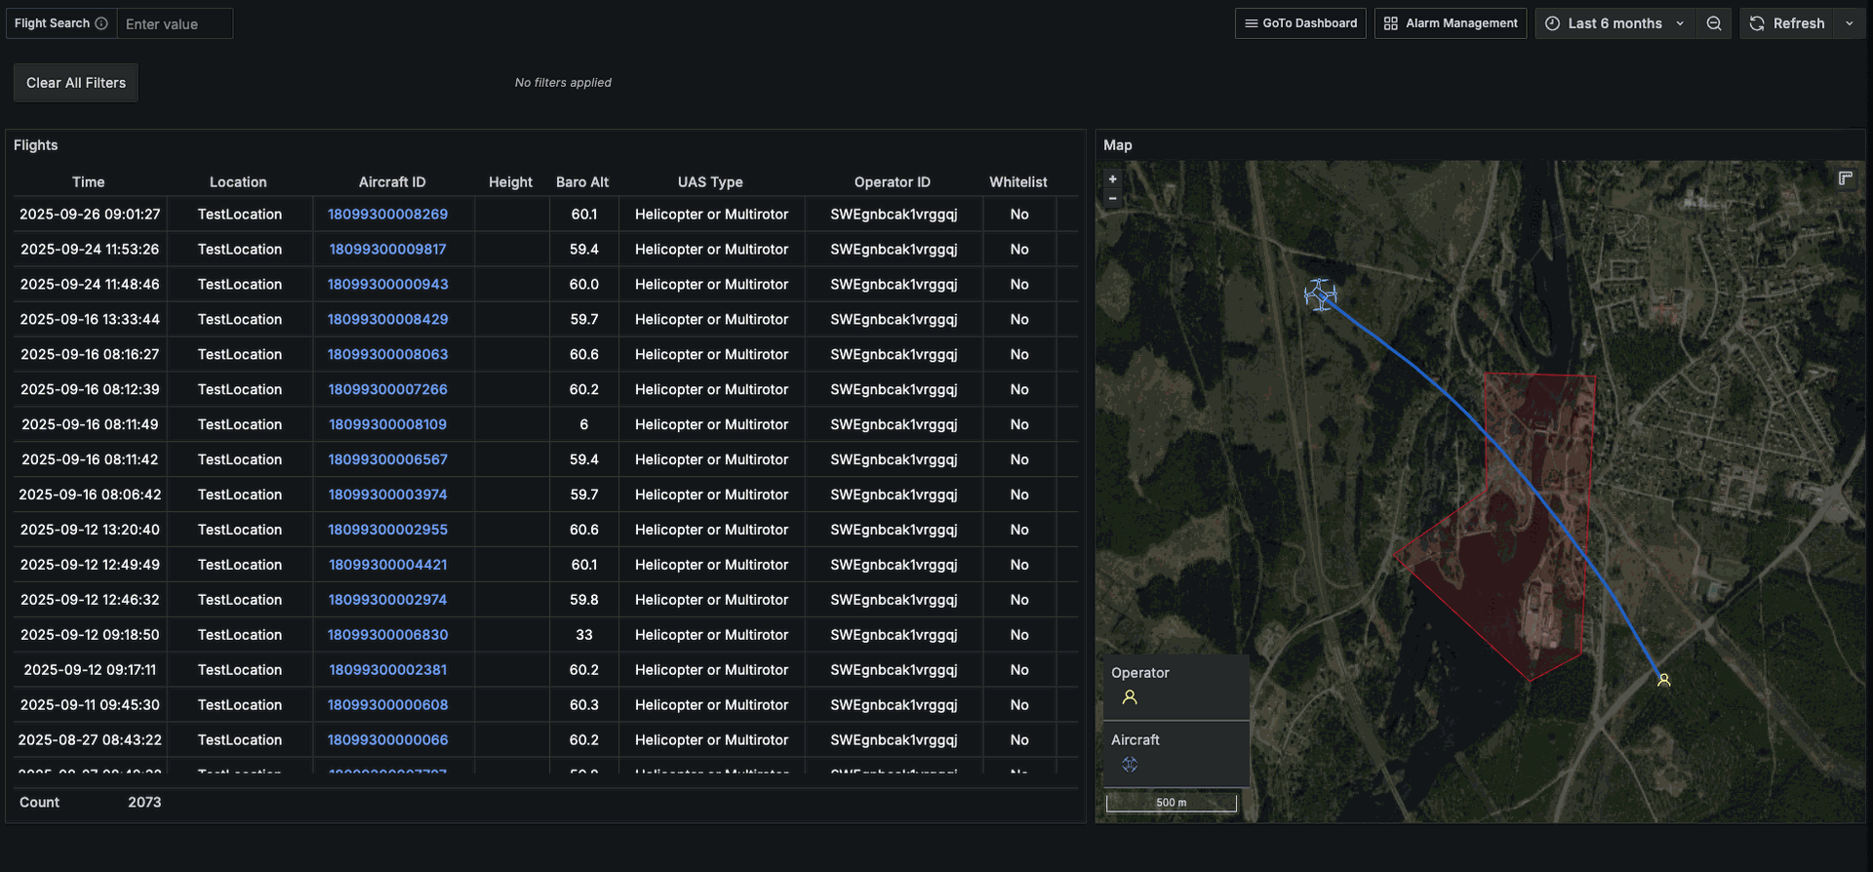Viewport: 1873px width, 872px height.
Task: Click the Flight Search input field
Action: (x=175, y=24)
